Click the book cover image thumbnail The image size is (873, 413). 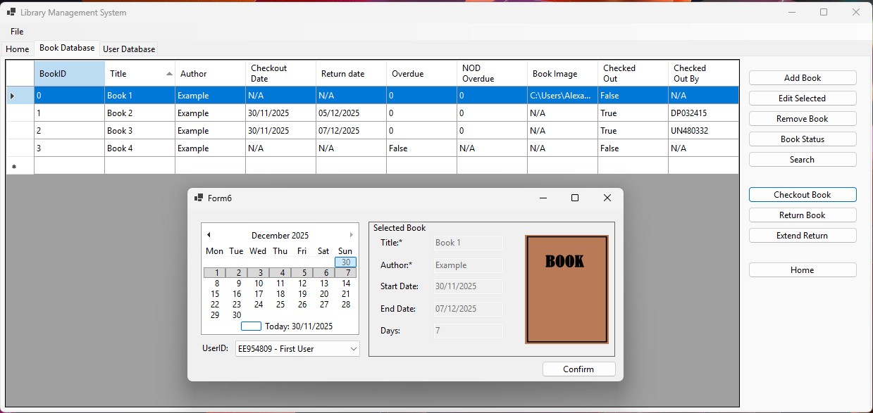tap(566, 289)
